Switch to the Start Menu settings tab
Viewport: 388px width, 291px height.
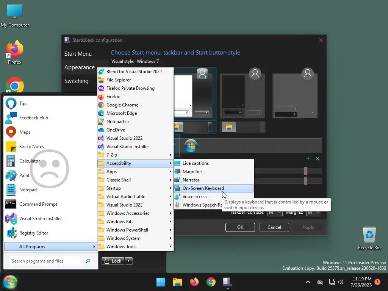[x=78, y=54]
